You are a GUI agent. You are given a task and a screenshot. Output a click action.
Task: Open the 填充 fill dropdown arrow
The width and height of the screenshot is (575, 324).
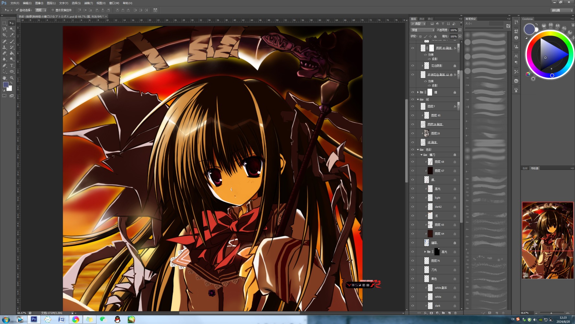[x=460, y=36]
